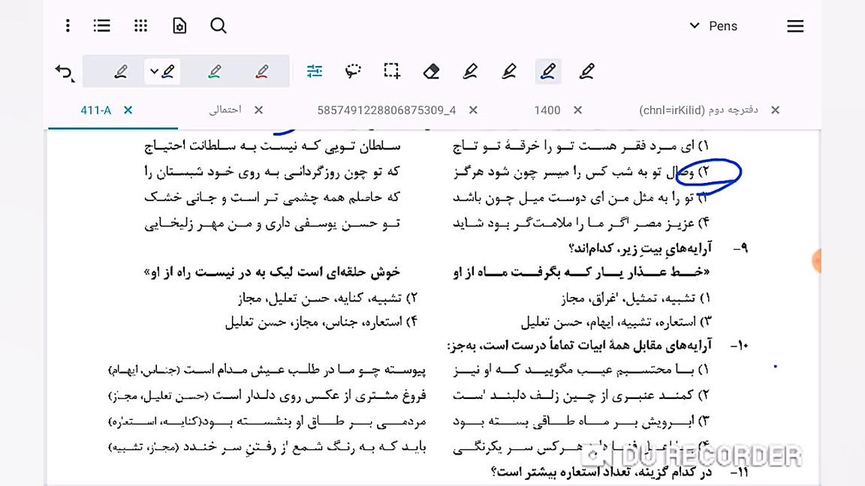This screenshot has width=865, height=486.
Task: Toggle selection of the last highlighter pen
Action: coord(586,70)
